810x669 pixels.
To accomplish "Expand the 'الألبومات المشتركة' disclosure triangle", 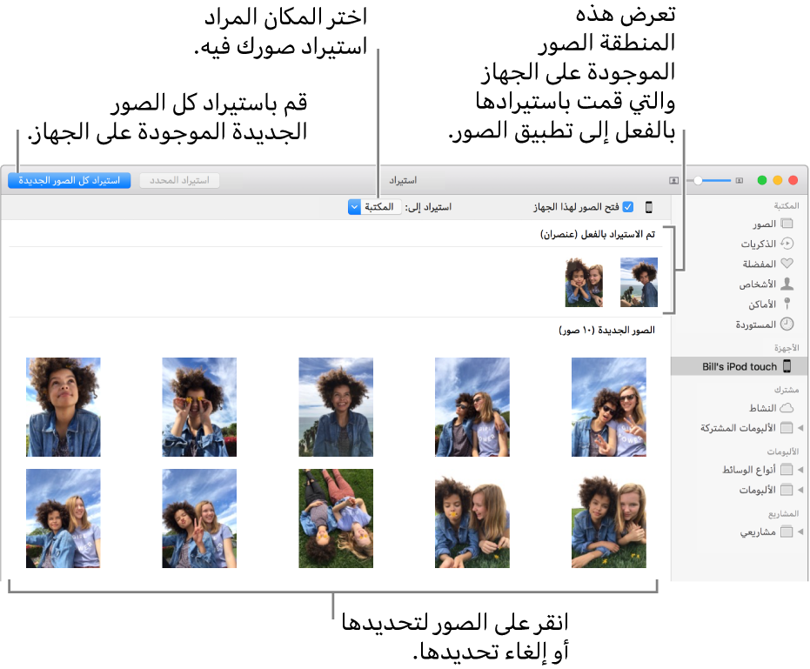I will tap(801, 428).
